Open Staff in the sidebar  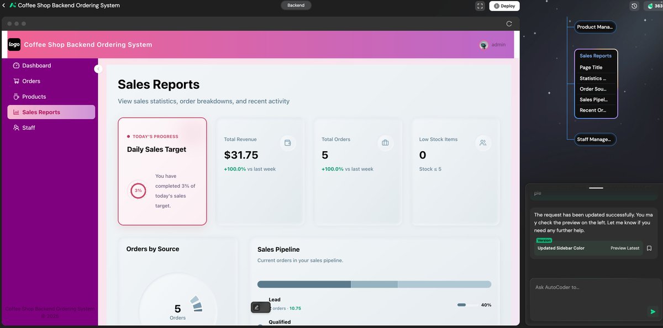[x=51, y=128]
